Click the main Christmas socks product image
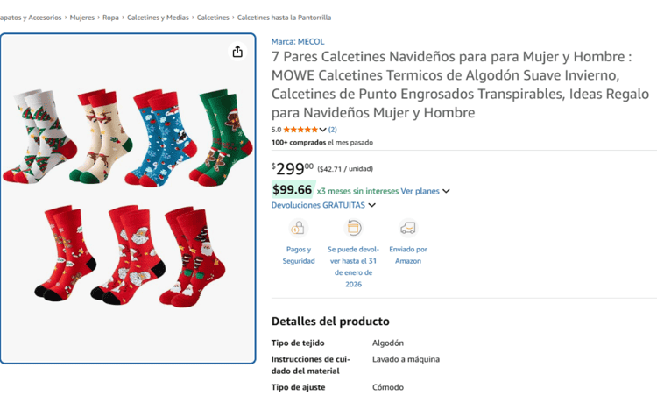The image size is (657, 417). tap(128, 198)
